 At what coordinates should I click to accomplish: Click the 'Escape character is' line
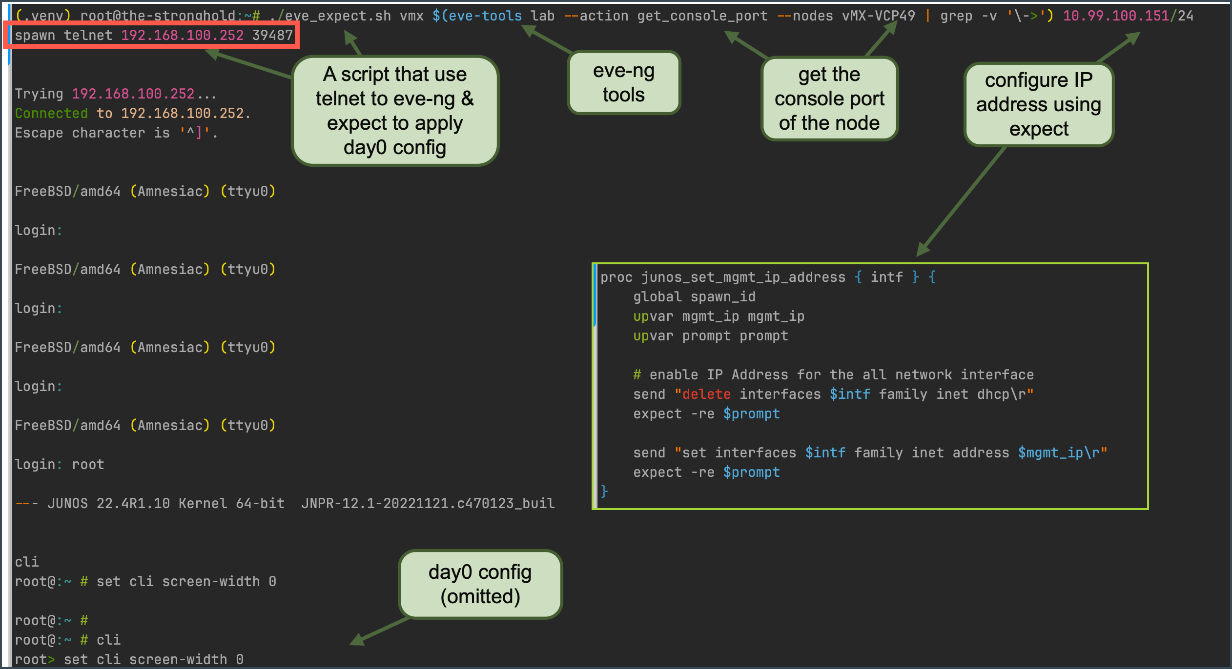pos(116,133)
